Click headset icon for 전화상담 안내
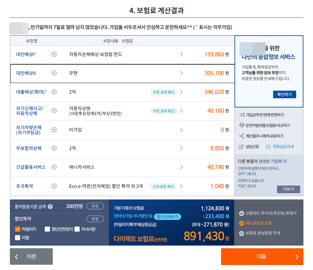The height and width of the screenshot is (270, 313). (x=268, y=147)
